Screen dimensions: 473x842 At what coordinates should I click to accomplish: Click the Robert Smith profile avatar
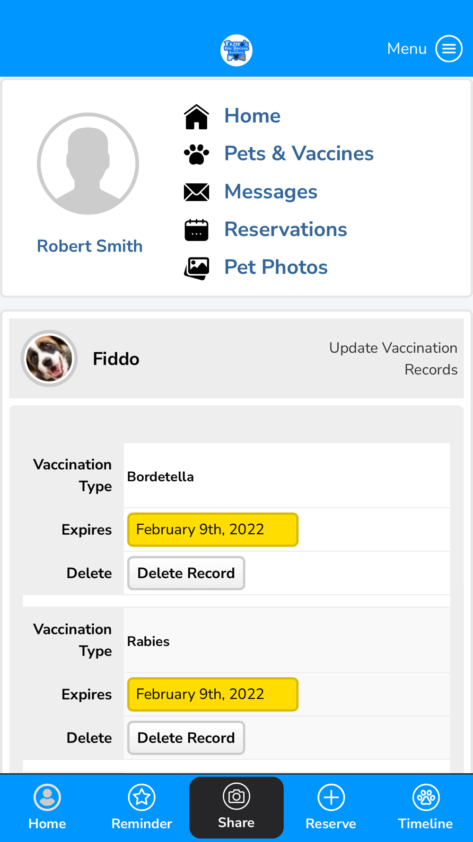tap(88, 164)
